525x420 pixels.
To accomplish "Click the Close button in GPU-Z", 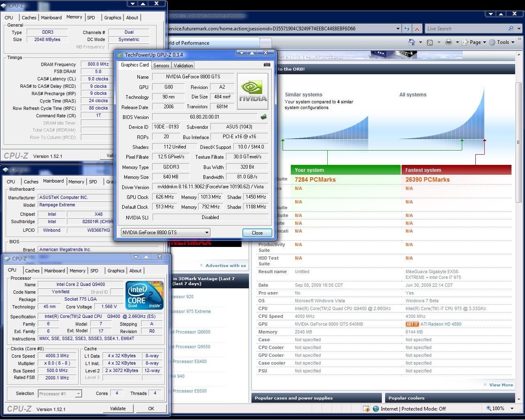I will click(257, 233).
